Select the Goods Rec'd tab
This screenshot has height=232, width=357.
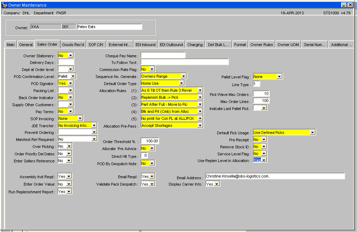[73, 45]
